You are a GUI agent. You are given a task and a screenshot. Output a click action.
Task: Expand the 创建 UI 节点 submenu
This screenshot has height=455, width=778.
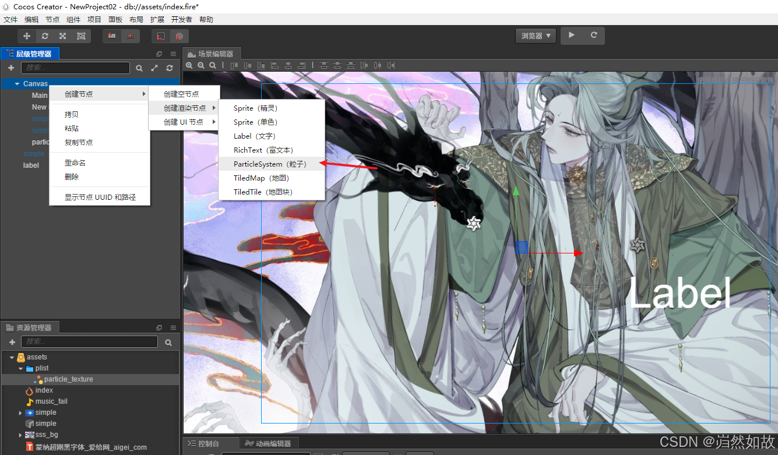coord(184,122)
